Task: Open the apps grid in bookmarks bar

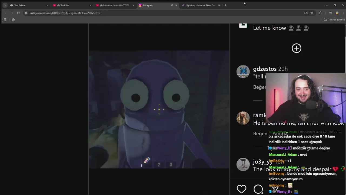Action: tap(5, 20)
